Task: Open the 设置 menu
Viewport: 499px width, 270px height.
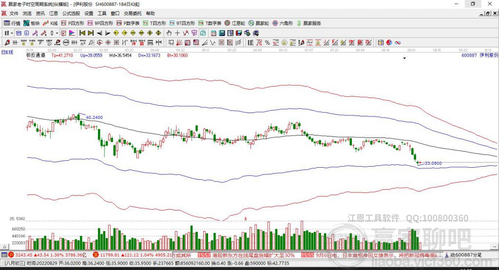Action: [89, 13]
